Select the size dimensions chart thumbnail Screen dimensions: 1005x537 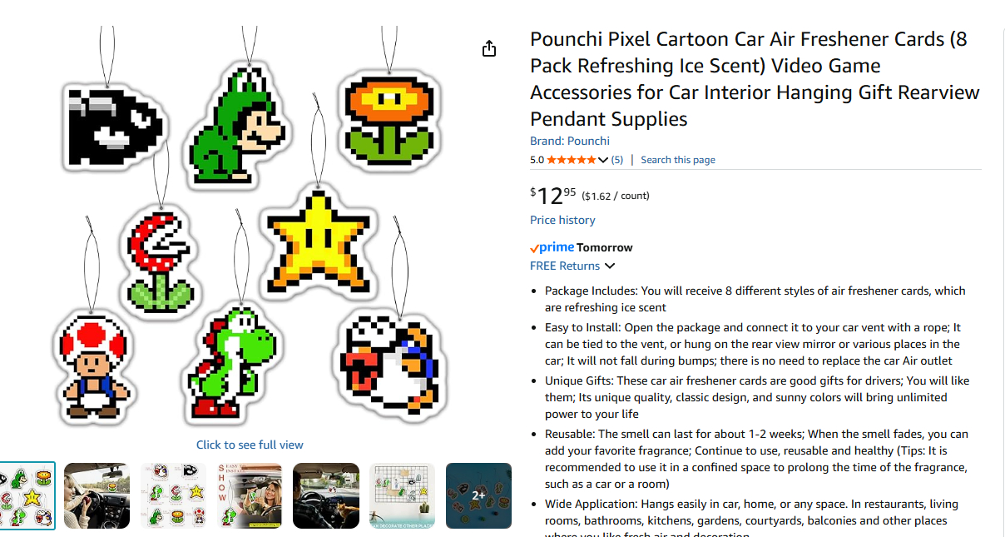coord(173,495)
